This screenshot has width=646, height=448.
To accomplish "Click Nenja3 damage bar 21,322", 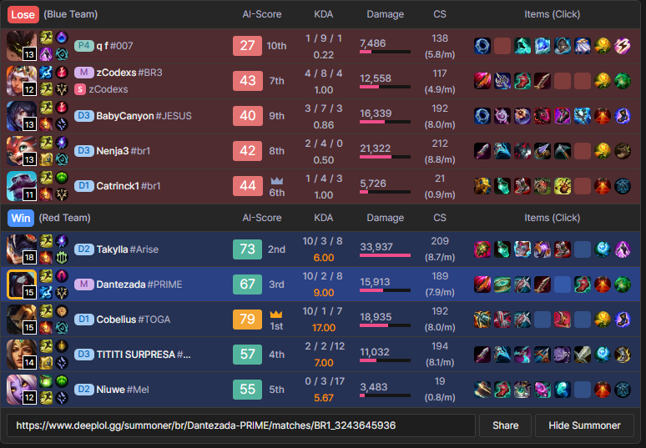I will [x=385, y=157].
